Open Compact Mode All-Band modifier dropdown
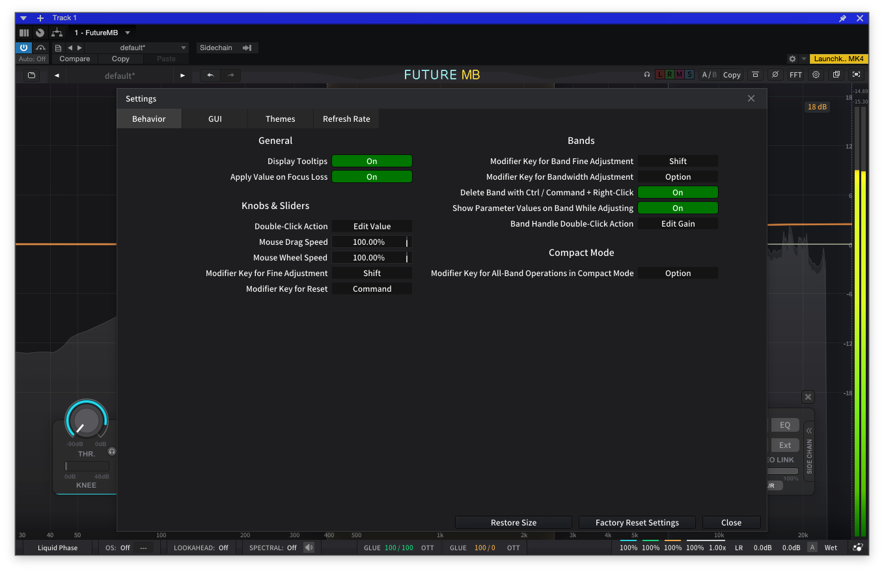The image size is (884, 573). 678,273
